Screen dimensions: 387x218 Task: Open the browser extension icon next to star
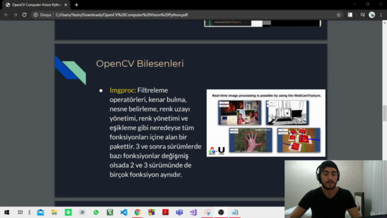point(350,15)
